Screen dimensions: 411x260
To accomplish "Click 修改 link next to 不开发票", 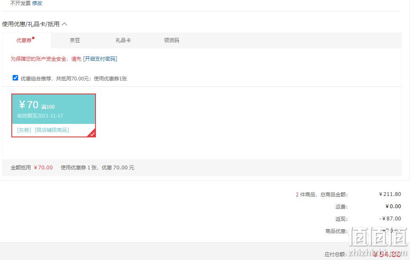I will point(37,3).
